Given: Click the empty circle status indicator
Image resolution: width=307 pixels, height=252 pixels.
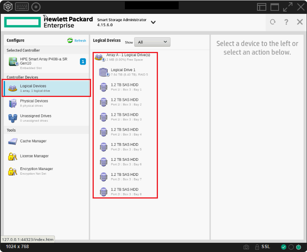Looking at the screenshot, I should click(291, 247).
